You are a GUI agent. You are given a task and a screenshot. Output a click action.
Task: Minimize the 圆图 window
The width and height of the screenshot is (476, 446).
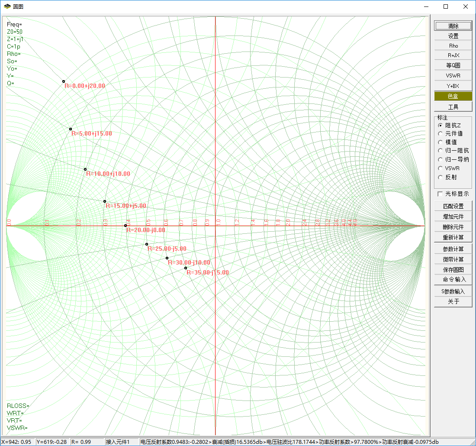tap(426, 6)
